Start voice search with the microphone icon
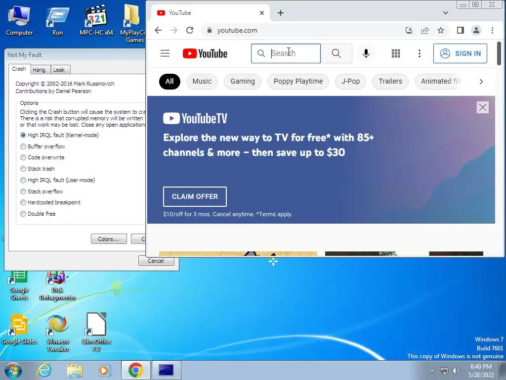506x380 pixels. 366,53
